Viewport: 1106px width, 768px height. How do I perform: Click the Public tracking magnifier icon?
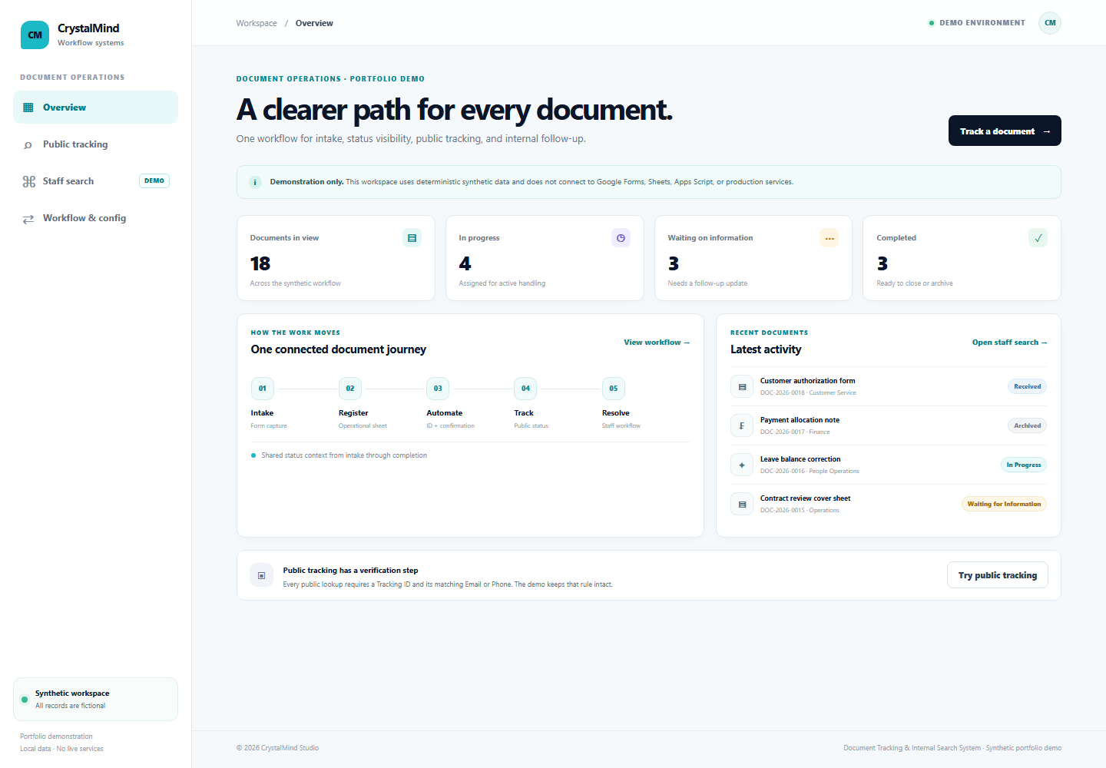(x=28, y=144)
